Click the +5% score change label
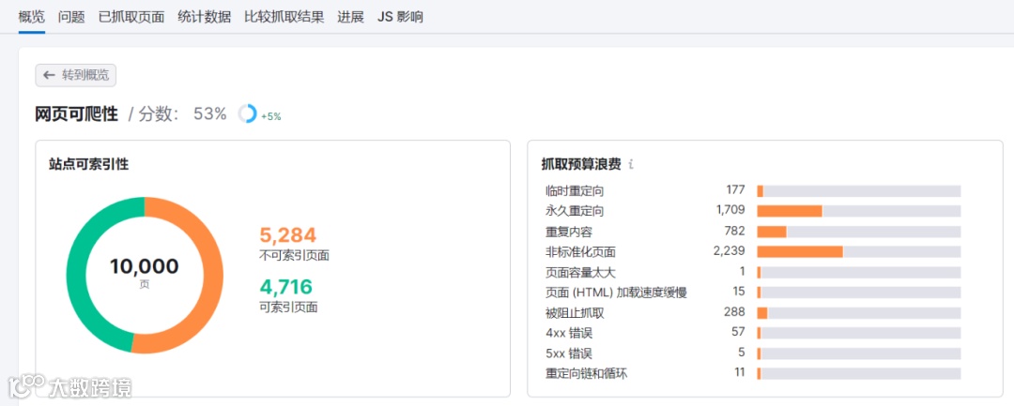The height and width of the screenshot is (406, 1014). tap(271, 117)
